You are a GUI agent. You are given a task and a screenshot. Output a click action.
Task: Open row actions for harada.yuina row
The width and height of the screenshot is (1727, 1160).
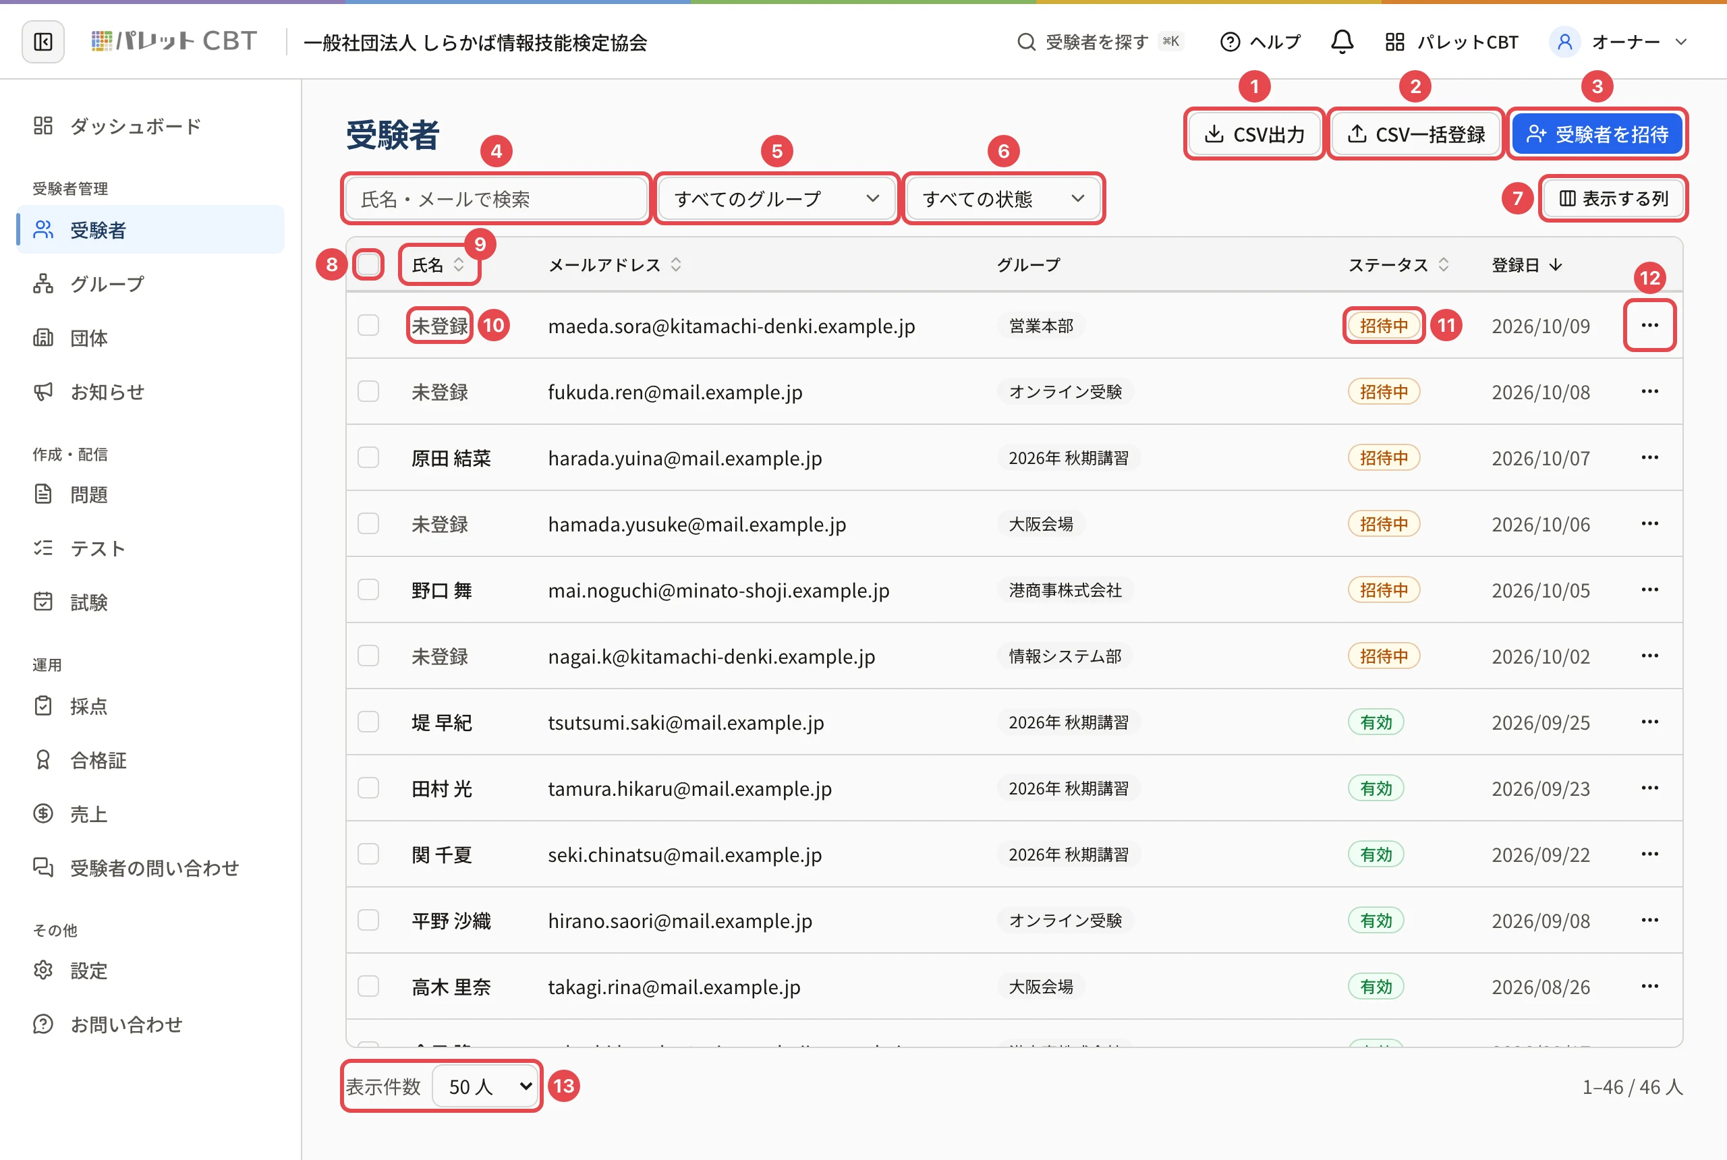pyautogui.click(x=1649, y=457)
